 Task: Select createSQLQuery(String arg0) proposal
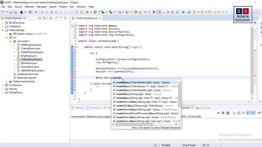tap(145, 106)
